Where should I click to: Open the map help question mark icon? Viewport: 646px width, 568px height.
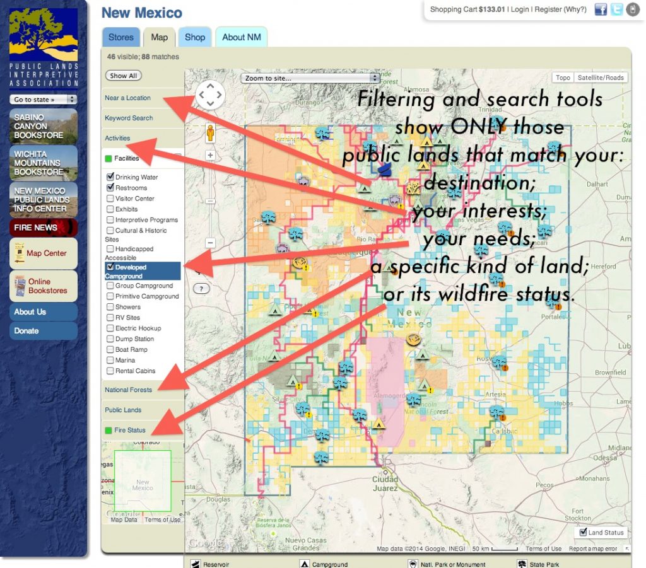[x=201, y=289]
